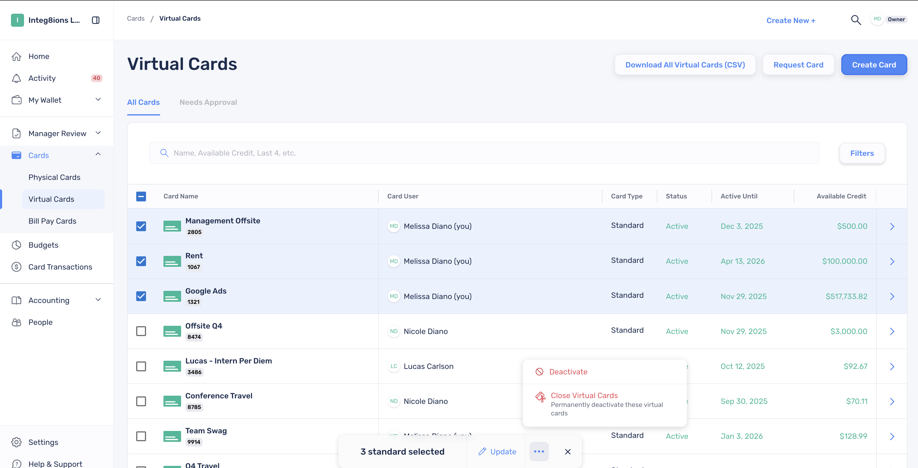The width and height of the screenshot is (918, 468).
Task: Uncheck the Management Offsite card checkbox
Action: coord(141,226)
